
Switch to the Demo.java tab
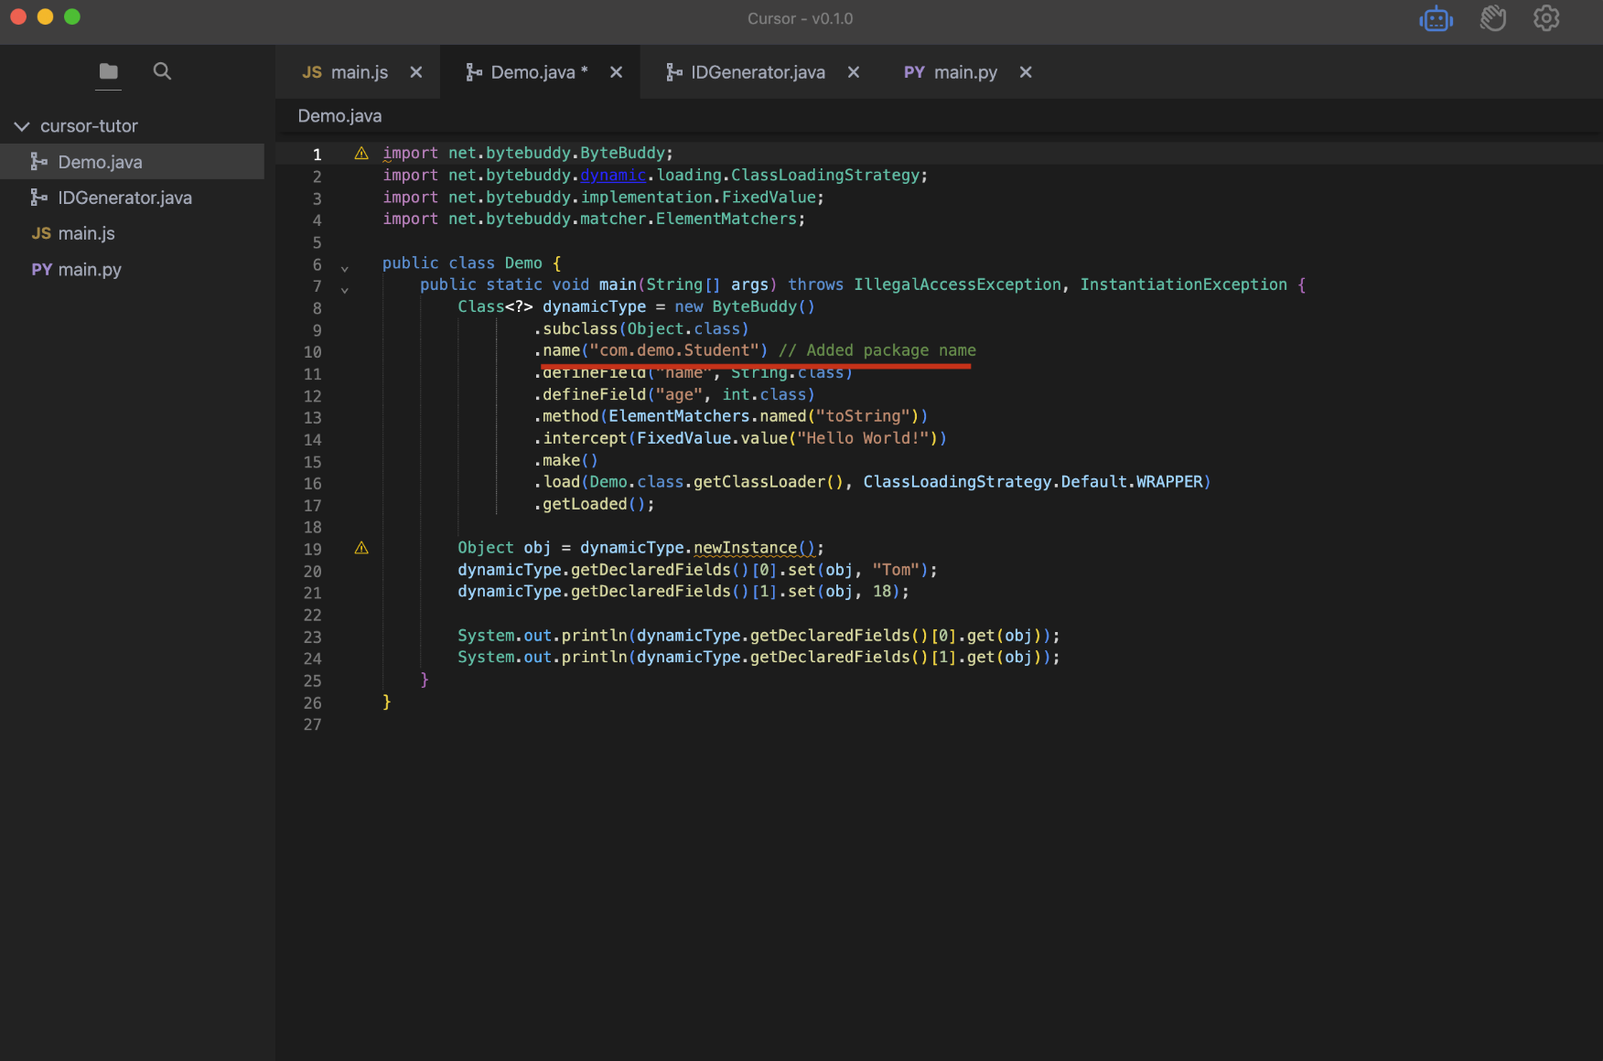pyautogui.click(x=540, y=72)
